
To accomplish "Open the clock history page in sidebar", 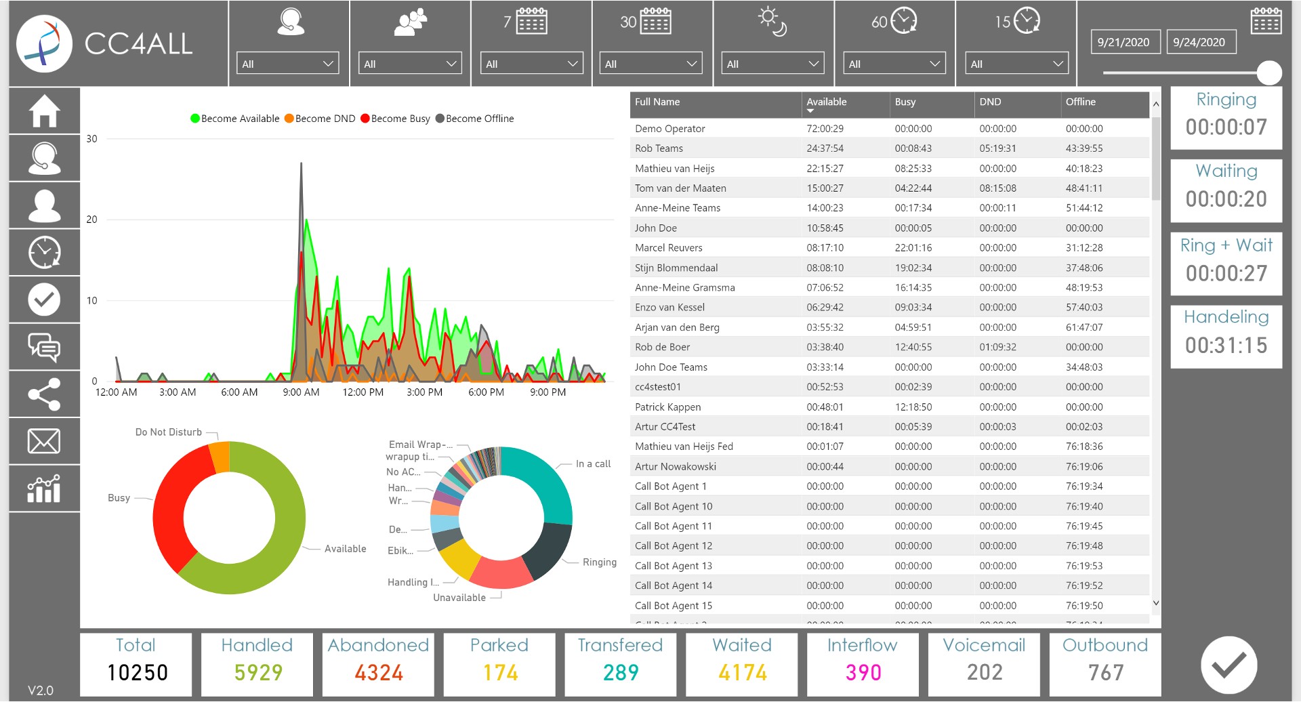I will (44, 252).
